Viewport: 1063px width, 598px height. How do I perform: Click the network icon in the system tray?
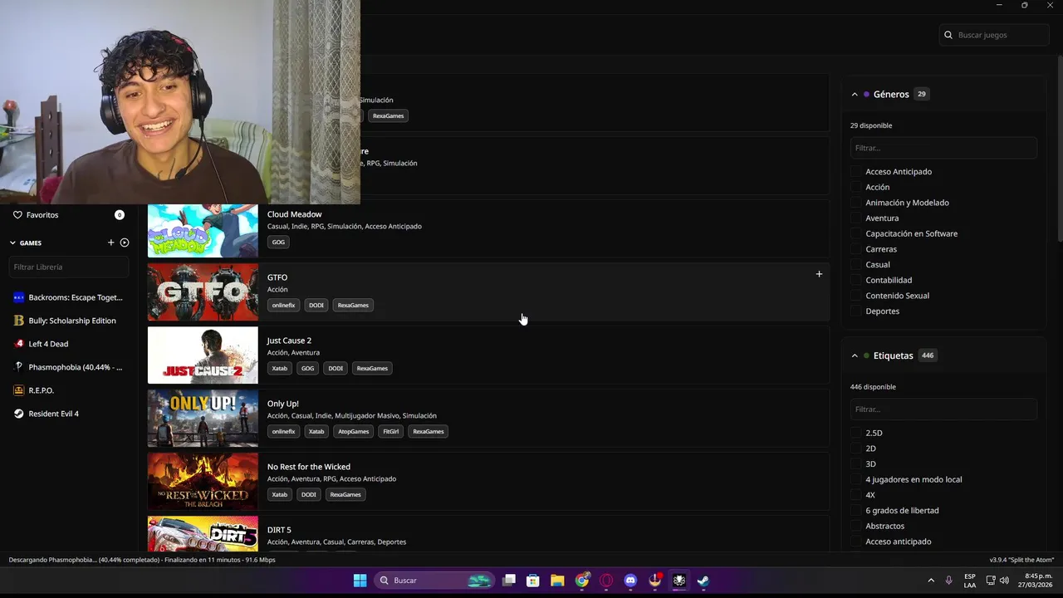(x=991, y=581)
